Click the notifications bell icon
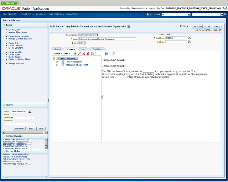Viewport: 228px width, 182px height. (148, 14)
